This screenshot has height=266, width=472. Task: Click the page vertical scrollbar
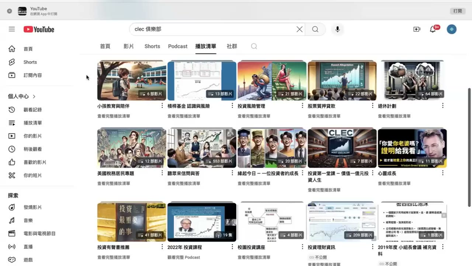(x=469, y=147)
